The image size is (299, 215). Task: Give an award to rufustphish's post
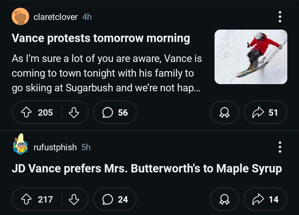pyautogui.click(x=224, y=199)
